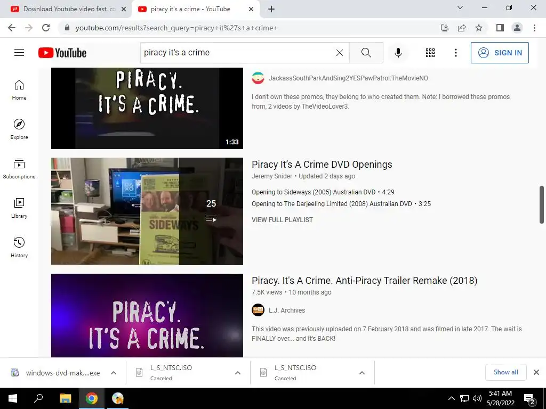The image size is (546, 409).
Task: Click the L.J. Archives channel avatar
Action: click(x=258, y=310)
